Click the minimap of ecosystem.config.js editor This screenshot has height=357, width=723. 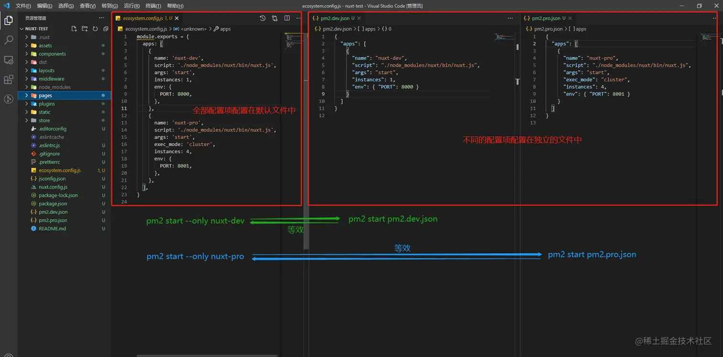point(292,41)
